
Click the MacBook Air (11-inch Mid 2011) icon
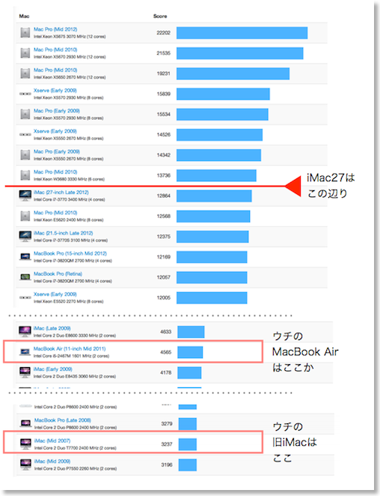click(x=25, y=351)
